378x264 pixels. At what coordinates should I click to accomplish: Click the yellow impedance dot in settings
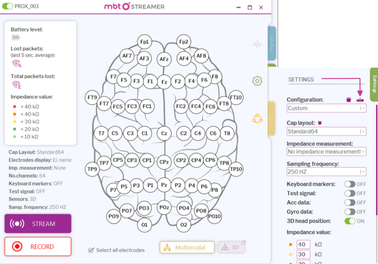291,254
